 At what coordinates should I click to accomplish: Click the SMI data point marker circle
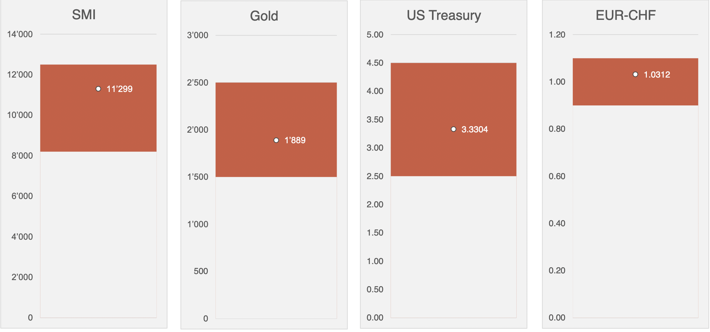point(98,89)
